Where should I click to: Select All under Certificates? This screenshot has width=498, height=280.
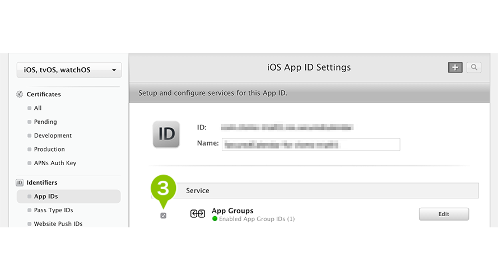[38, 108]
